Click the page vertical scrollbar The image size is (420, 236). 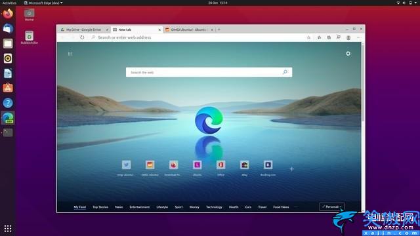click(x=363, y=83)
